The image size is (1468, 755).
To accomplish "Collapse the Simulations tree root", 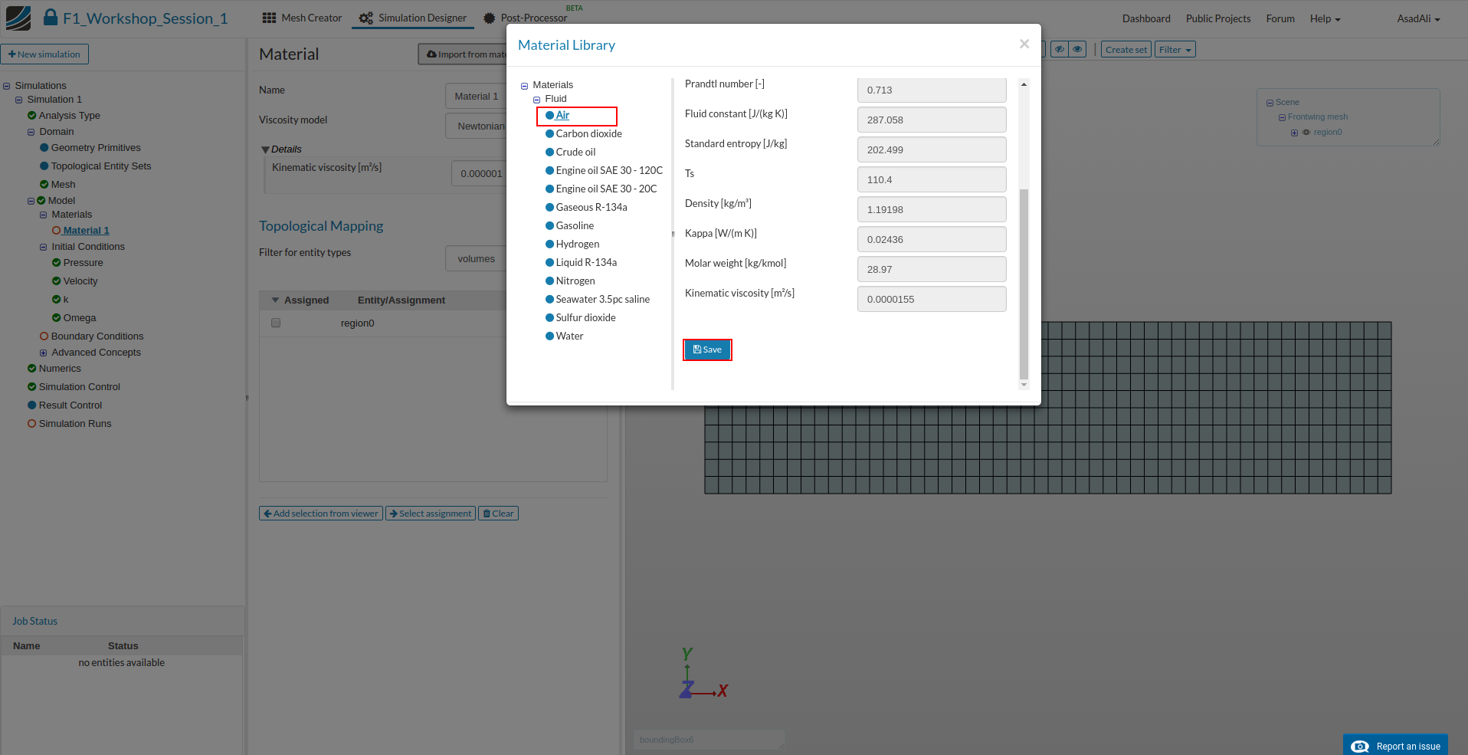I will pos(6,87).
